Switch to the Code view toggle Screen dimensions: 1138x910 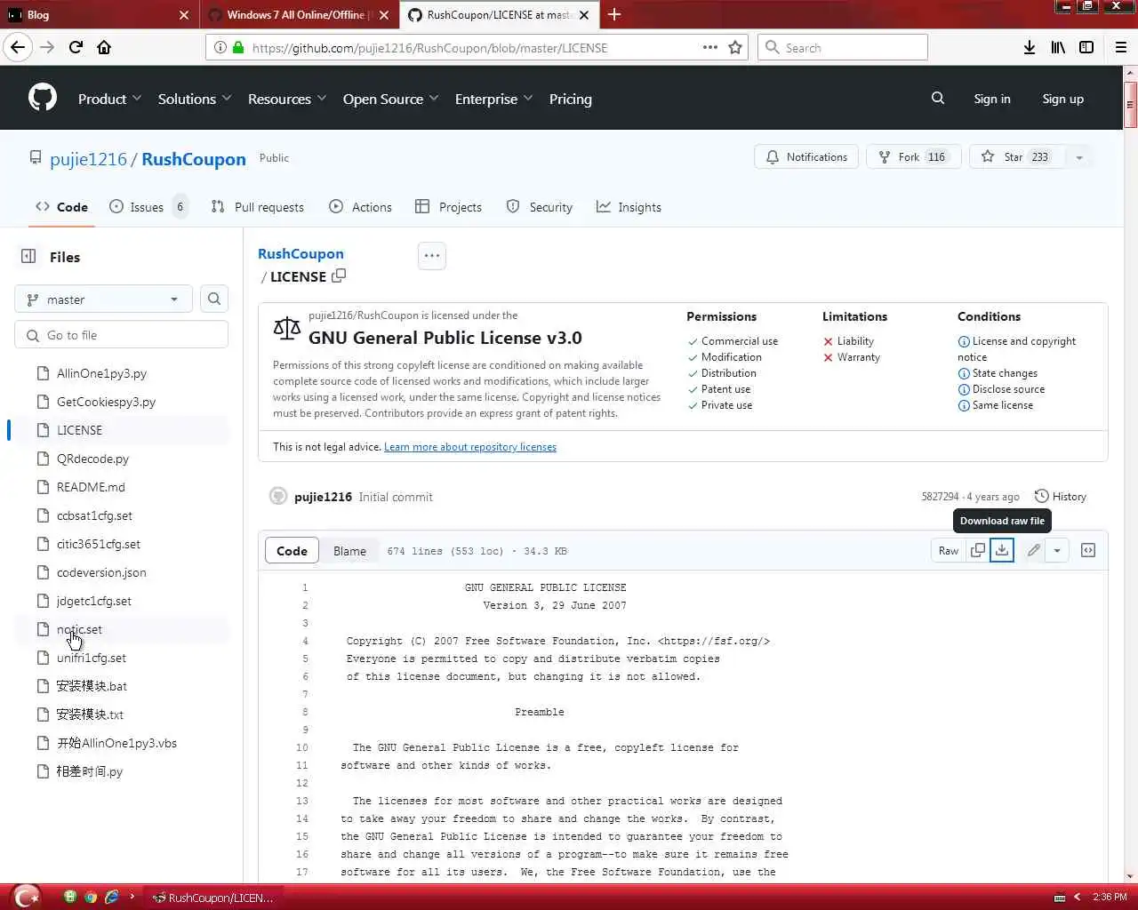pos(292,550)
